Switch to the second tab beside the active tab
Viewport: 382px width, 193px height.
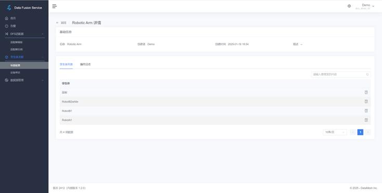[86, 65]
